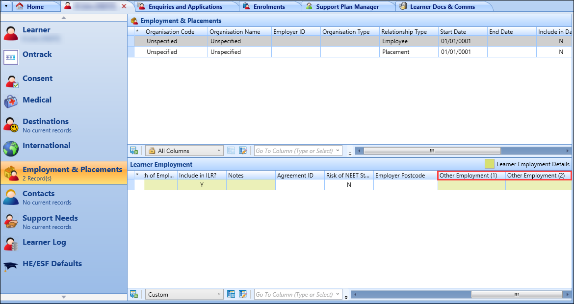Click the Other Employment (2) column header
Screen dimensions: 574x304
click(x=538, y=176)
